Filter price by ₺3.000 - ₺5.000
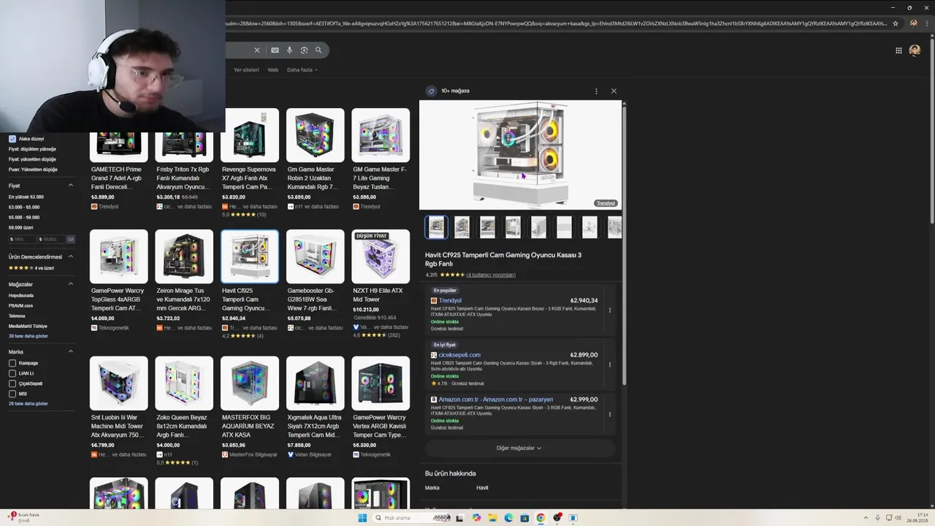 [x=24, y=207]
